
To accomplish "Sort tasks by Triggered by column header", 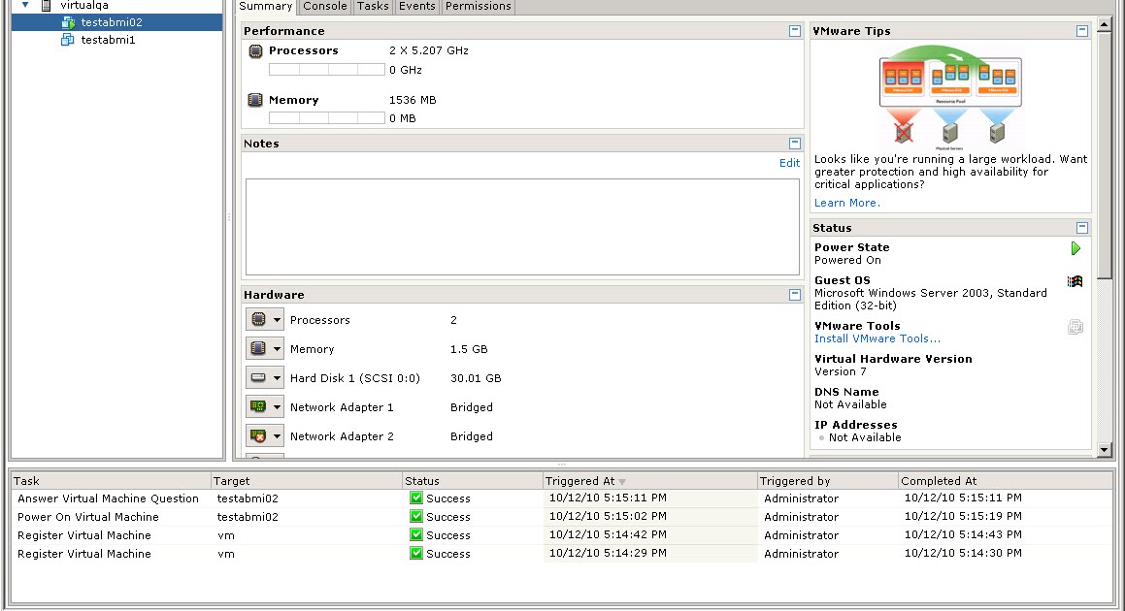I will click(x=828, y=480).
